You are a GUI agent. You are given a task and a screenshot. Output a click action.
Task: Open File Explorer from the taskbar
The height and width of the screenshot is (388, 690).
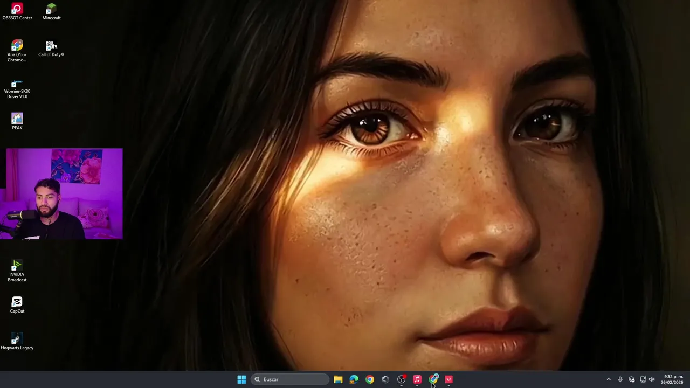(338, 379)
